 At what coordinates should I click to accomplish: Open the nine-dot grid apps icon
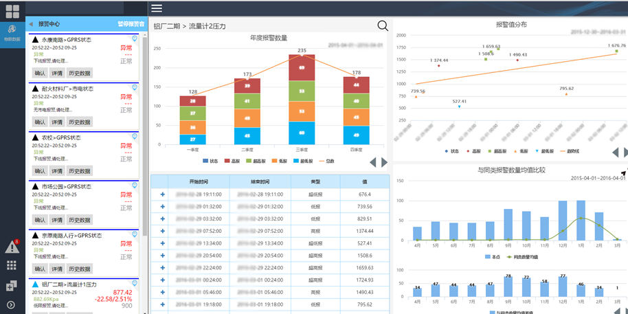point(12,266)
